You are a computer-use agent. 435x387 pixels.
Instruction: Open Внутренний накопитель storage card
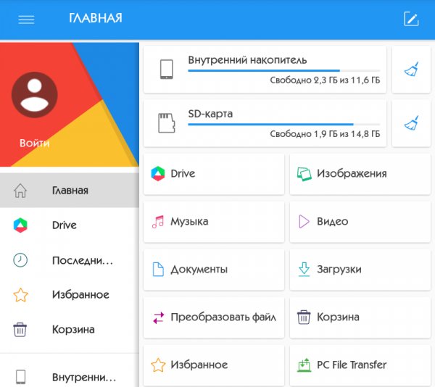coord(265,70)
